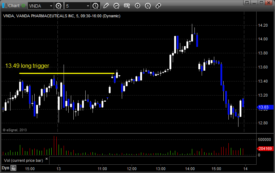The image size is (275, 173).
Task: Click the date 13 time axis label
Action: 59,169
